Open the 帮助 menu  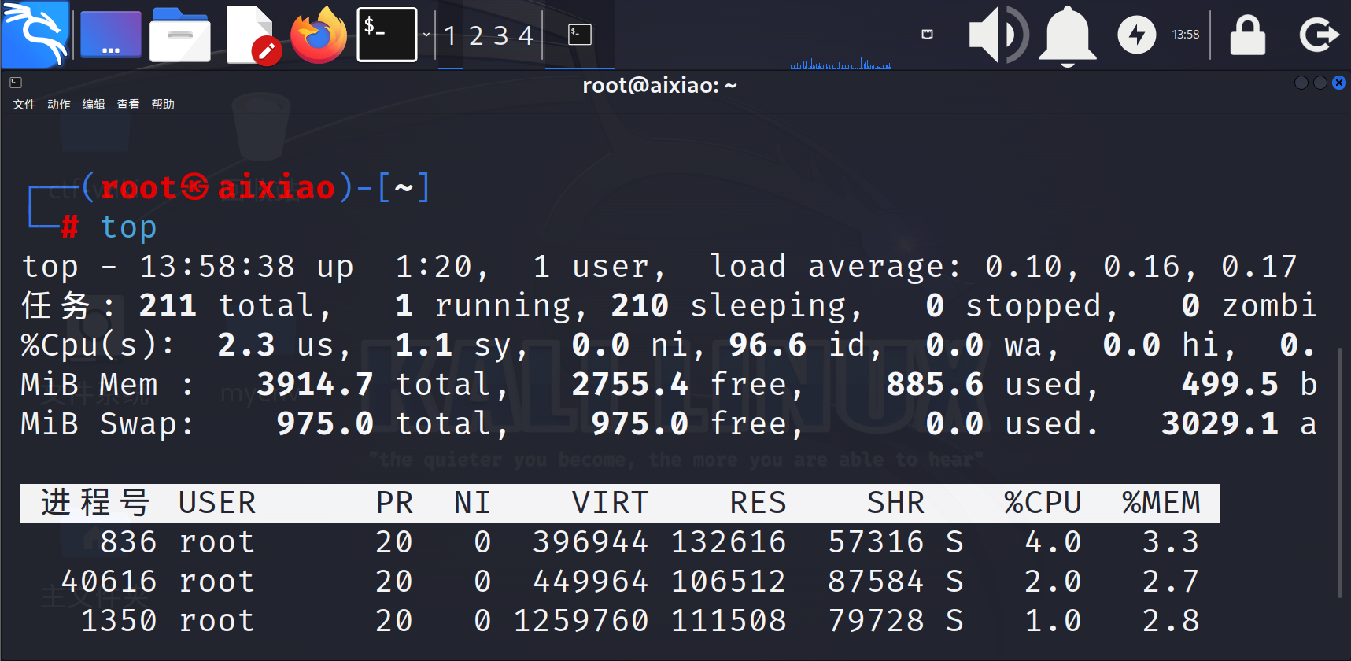(x=163, y=104)
